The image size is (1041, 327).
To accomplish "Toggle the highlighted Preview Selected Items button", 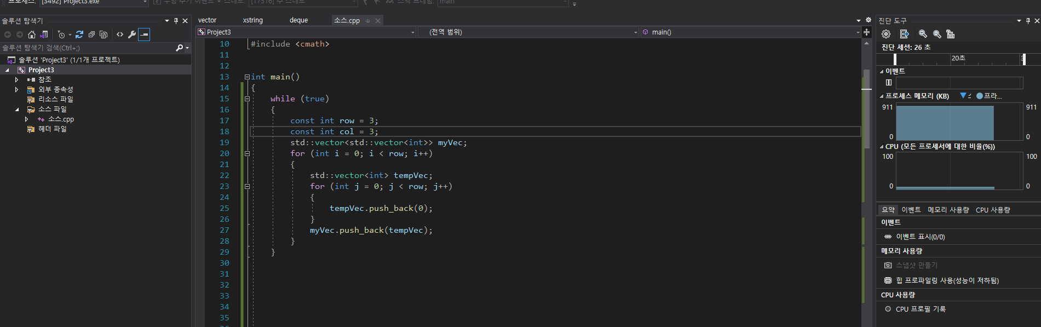I will (x=144, y=35).
